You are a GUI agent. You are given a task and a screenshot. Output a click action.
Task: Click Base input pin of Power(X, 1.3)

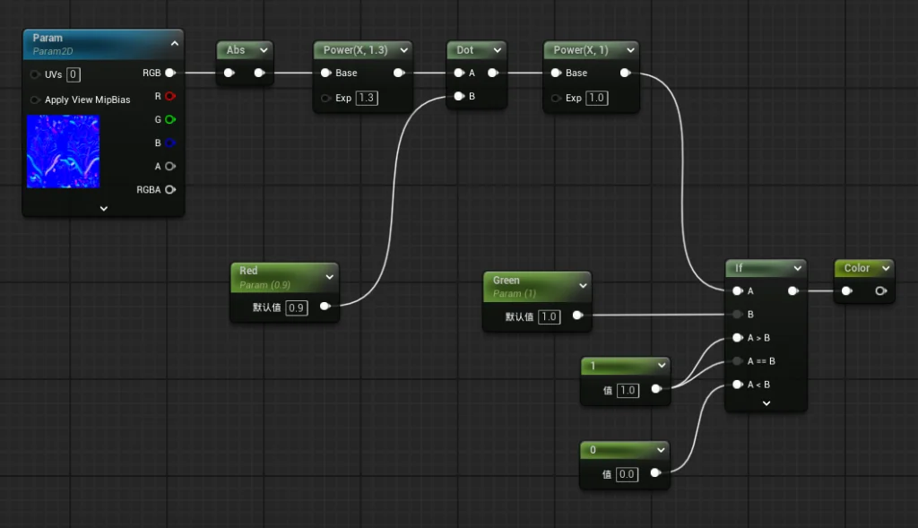click(x=326, y=73)
